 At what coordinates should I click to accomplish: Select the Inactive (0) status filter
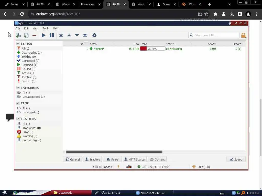pos(27,77)
